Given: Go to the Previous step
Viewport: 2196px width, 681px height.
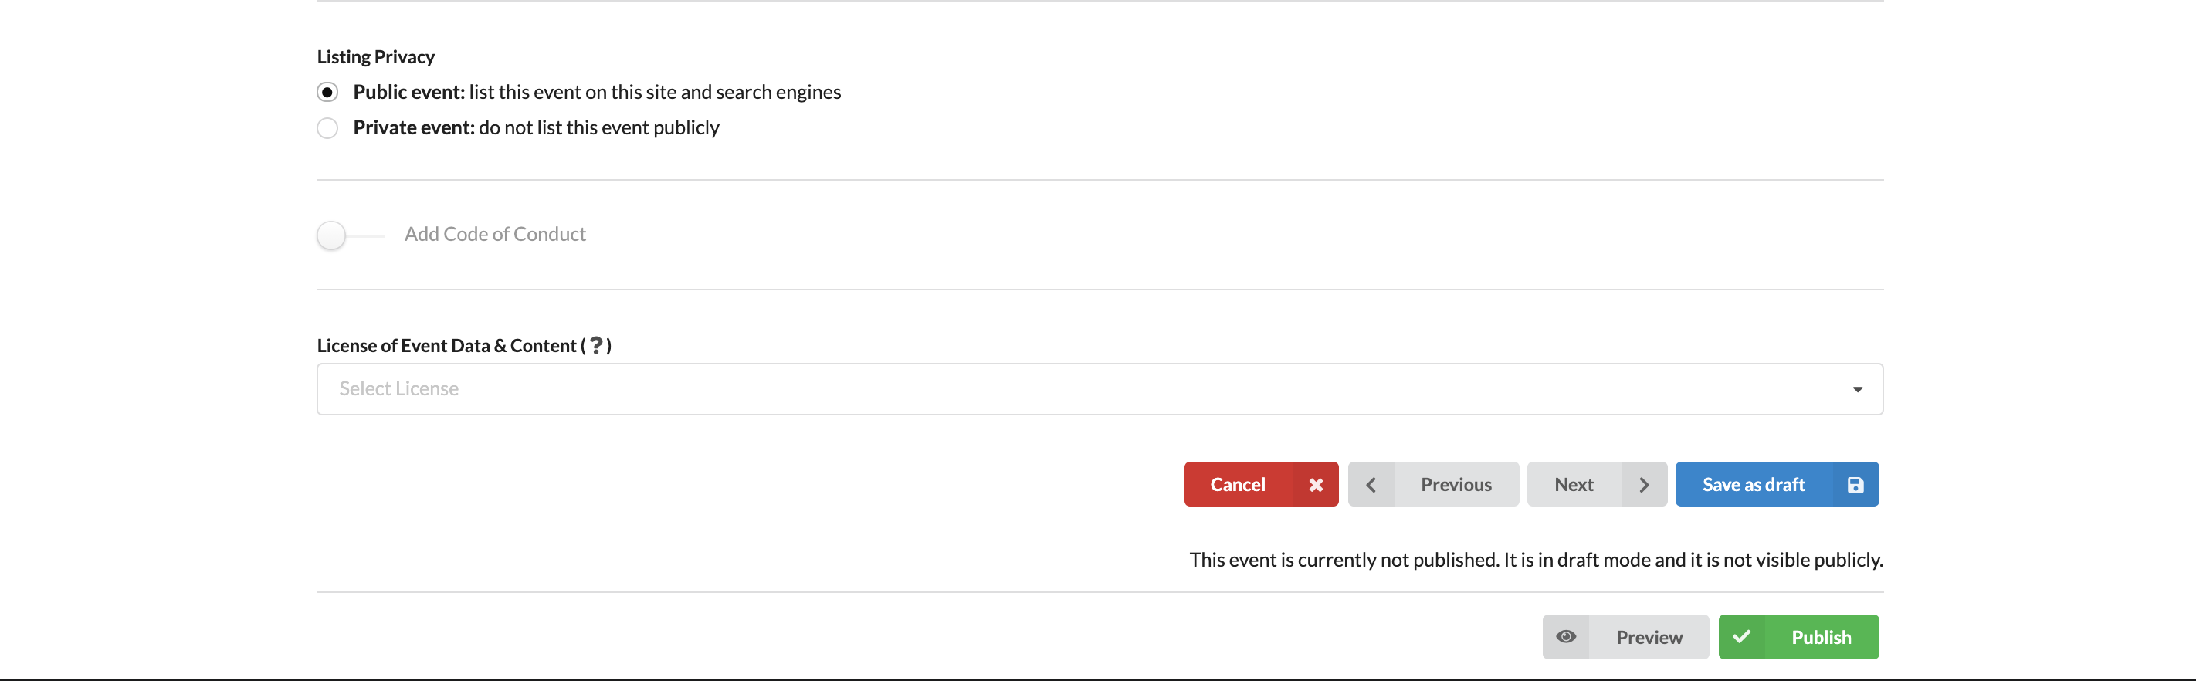Looking at the screenshot, I should [1433, 484].
